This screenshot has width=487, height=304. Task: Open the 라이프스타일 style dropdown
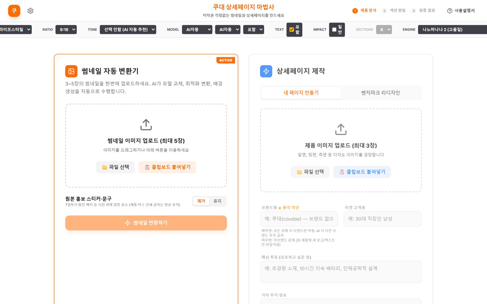pos(16,30)
